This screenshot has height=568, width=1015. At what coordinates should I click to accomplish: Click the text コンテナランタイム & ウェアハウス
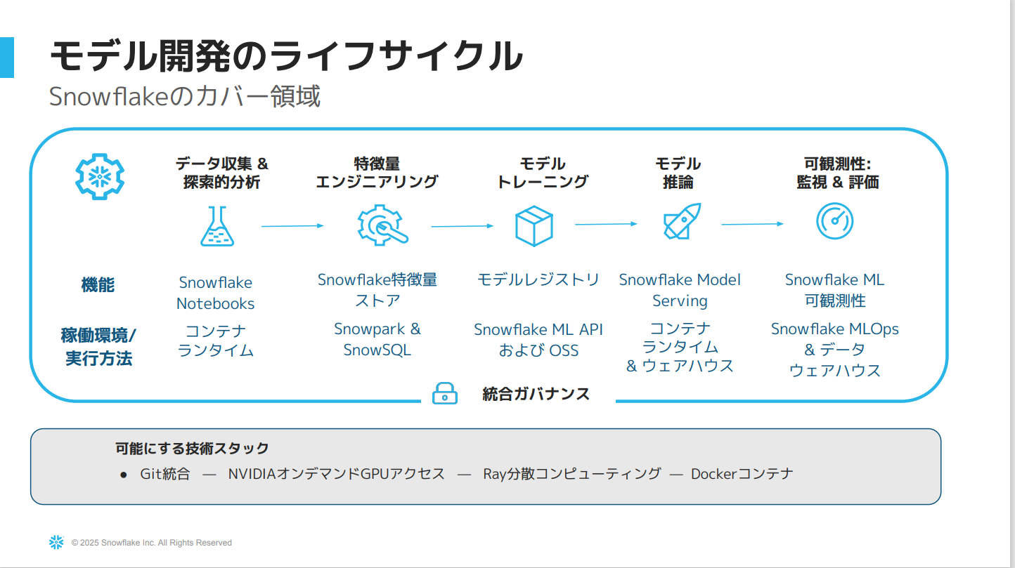click(680, 347)
